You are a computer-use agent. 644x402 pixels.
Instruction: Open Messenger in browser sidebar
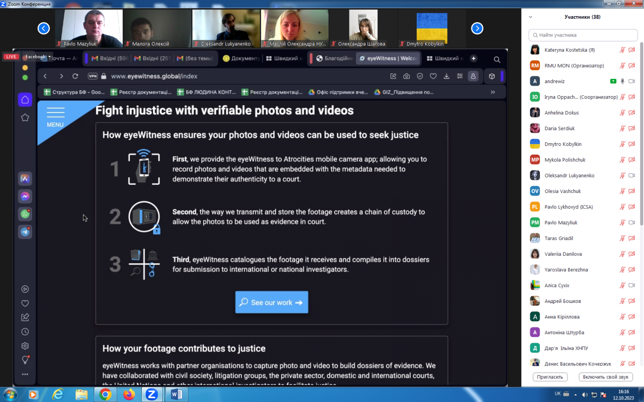(x=25, y=197)
